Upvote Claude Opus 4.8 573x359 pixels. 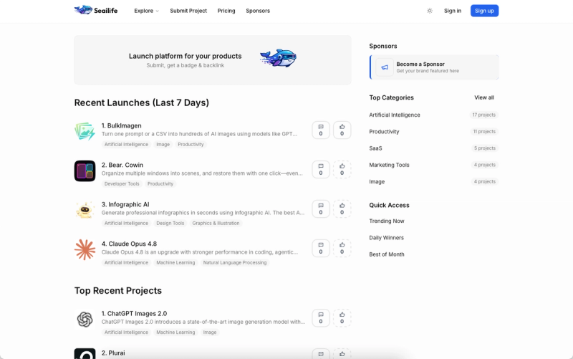point(342,249)
